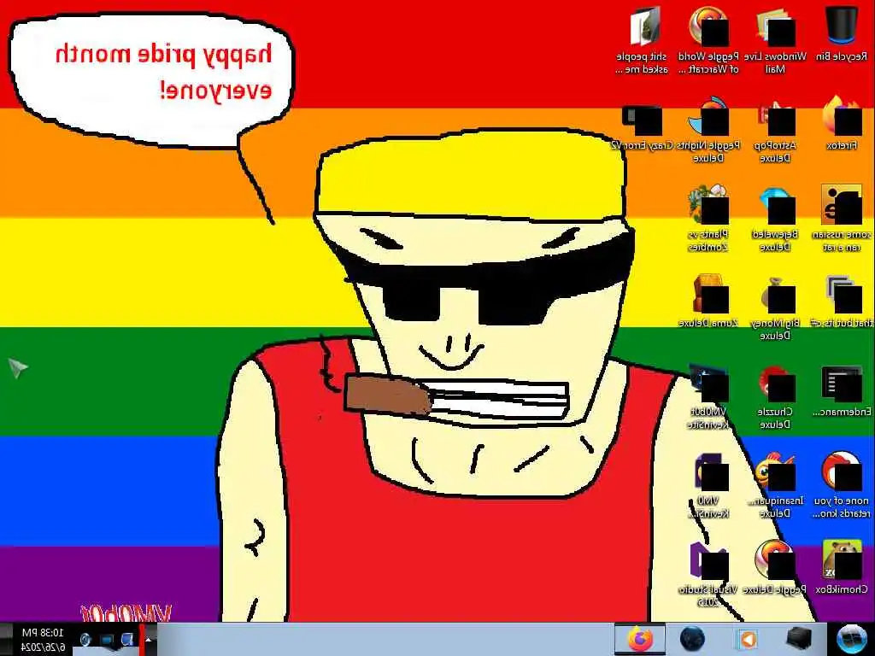This screenshot has width=875, height=656.
Task: Launch Bejeweled Deluxe from desktop
Action: 775,218
